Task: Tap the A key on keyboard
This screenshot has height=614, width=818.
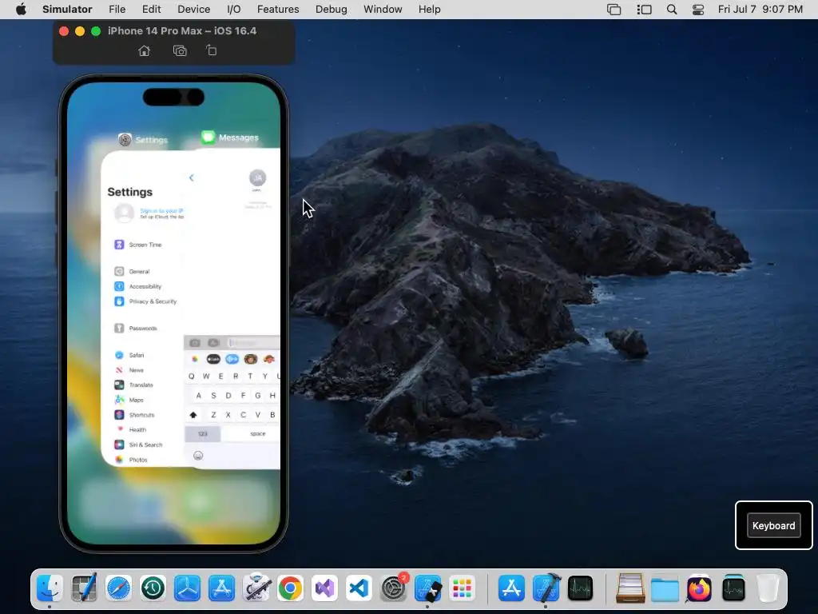Action: click(x=199, y=395)
